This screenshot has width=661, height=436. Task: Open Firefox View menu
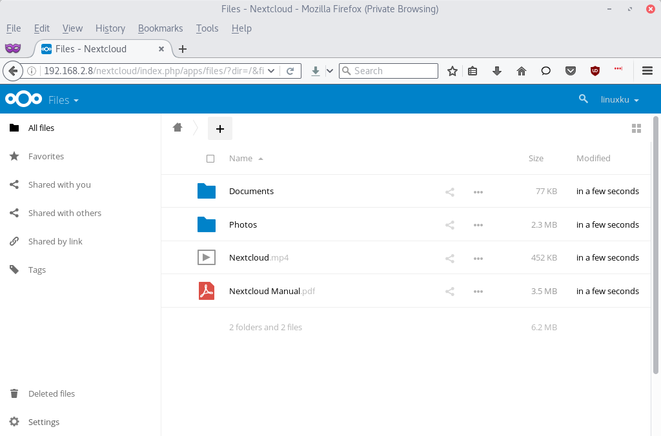(72, 28)
